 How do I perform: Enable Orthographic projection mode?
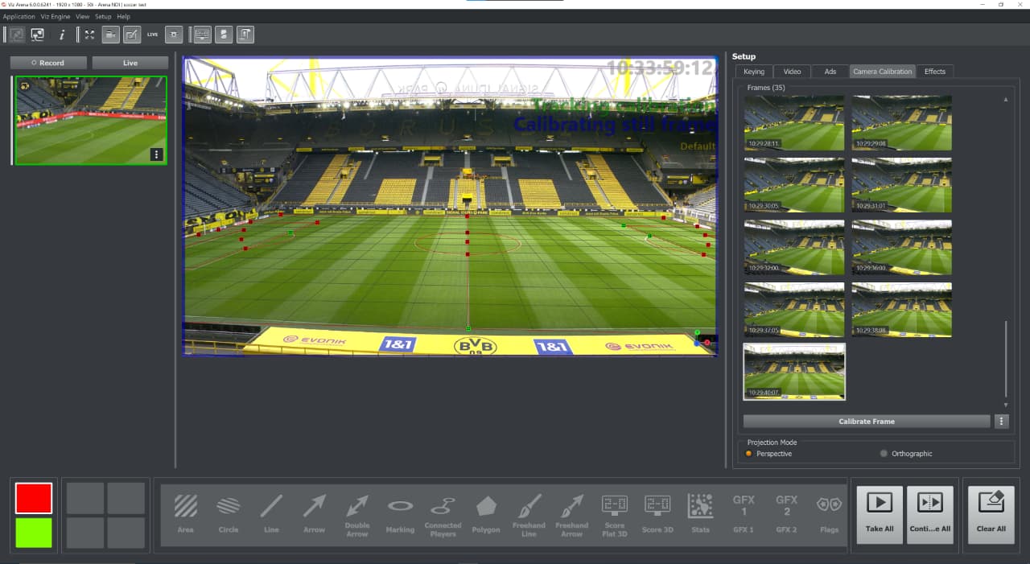(x=884, y=453)
